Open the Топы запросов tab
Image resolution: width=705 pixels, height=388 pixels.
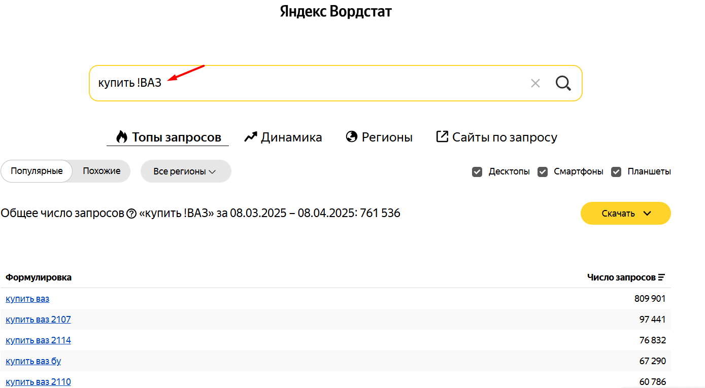168,137
